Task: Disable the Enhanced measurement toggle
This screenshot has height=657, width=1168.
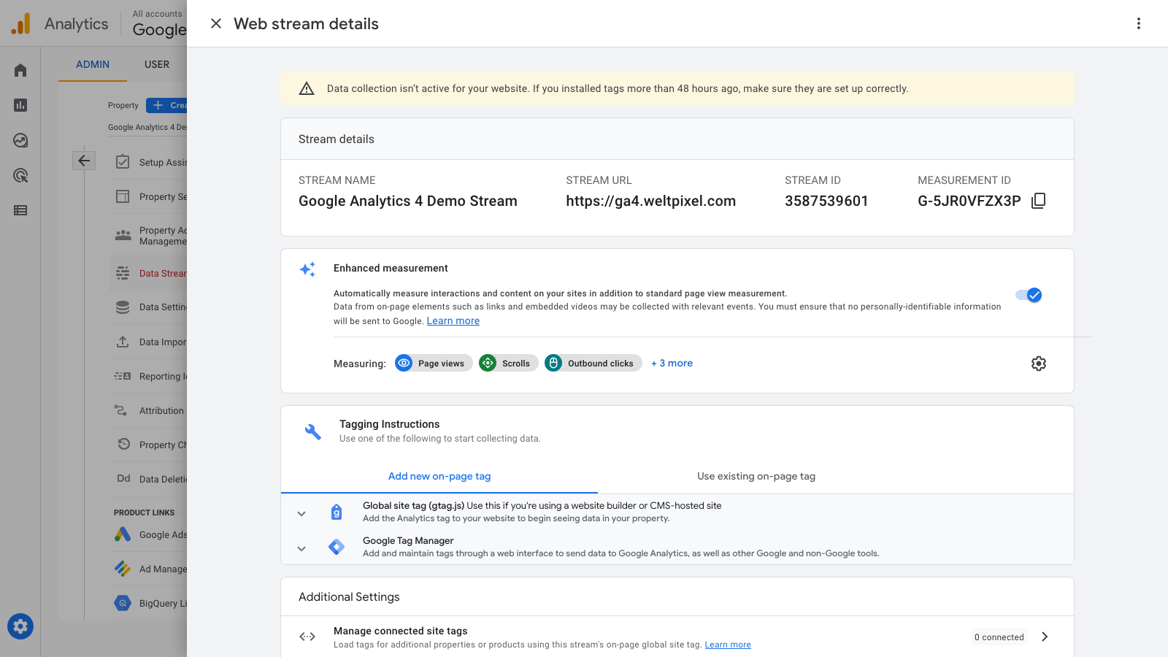Action: [1029, 295]
